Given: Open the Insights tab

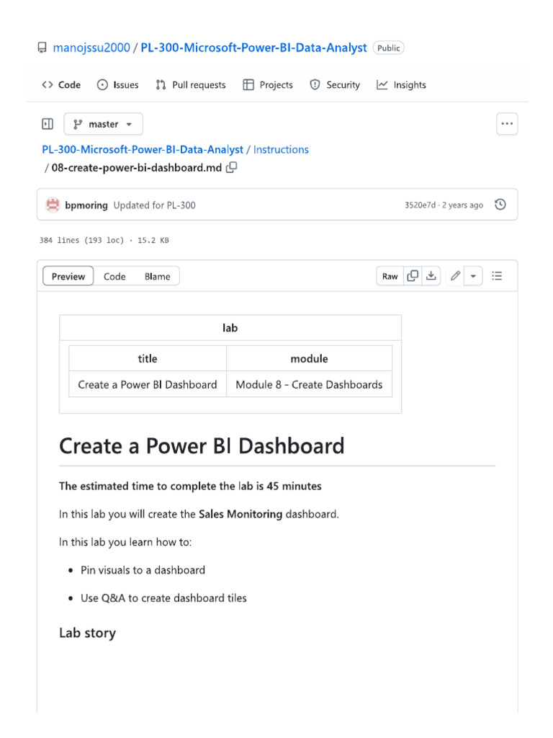Looking at the screenshot, I should 401,85.
